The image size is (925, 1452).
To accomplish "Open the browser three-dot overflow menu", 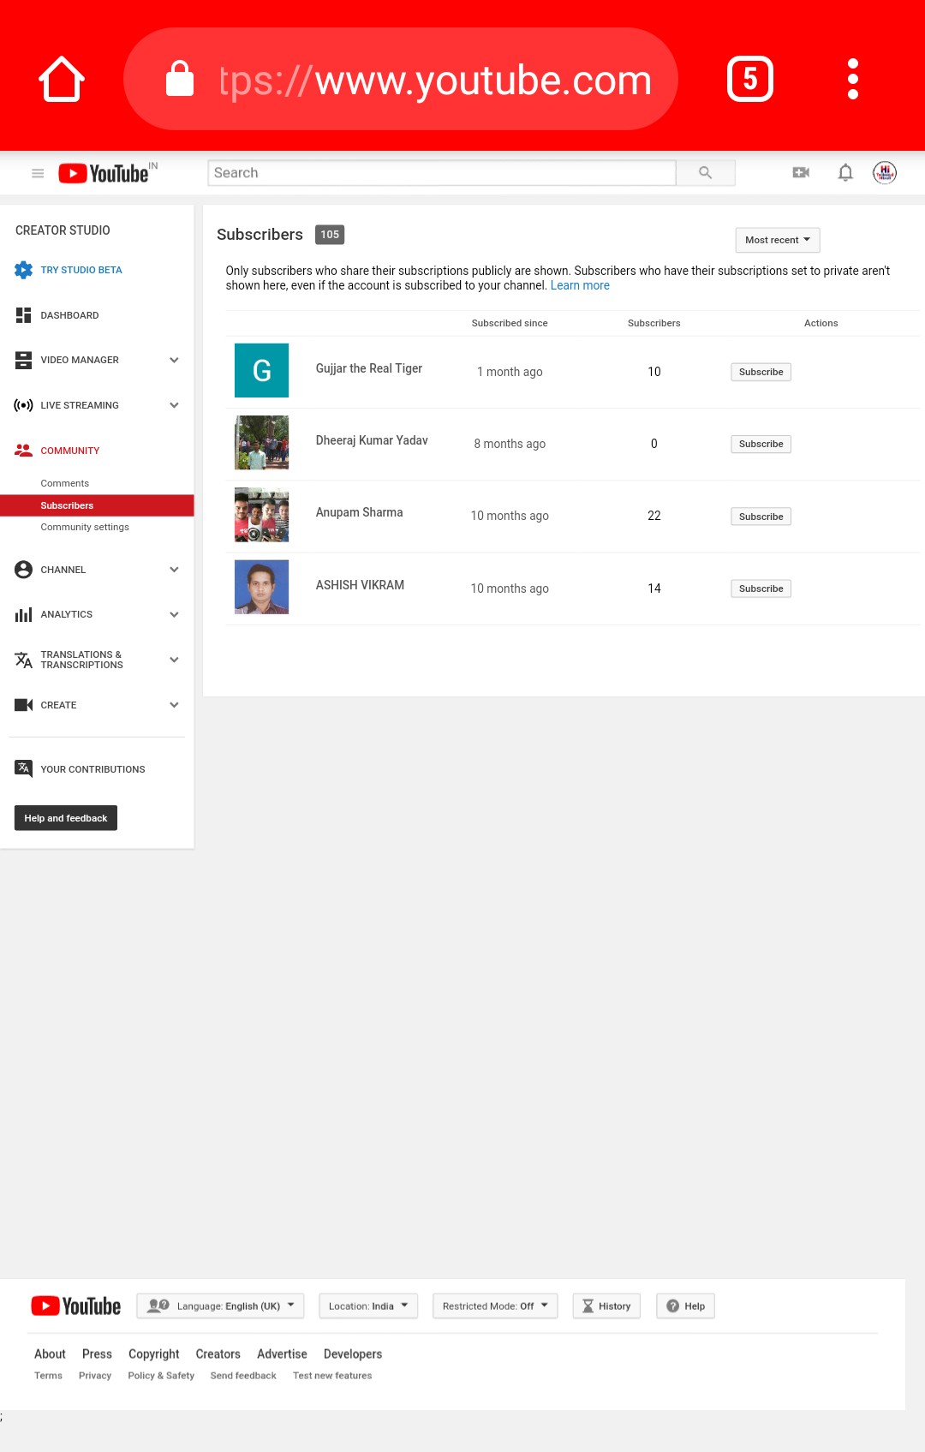I will pyautogui.click(x=853, y=79).
